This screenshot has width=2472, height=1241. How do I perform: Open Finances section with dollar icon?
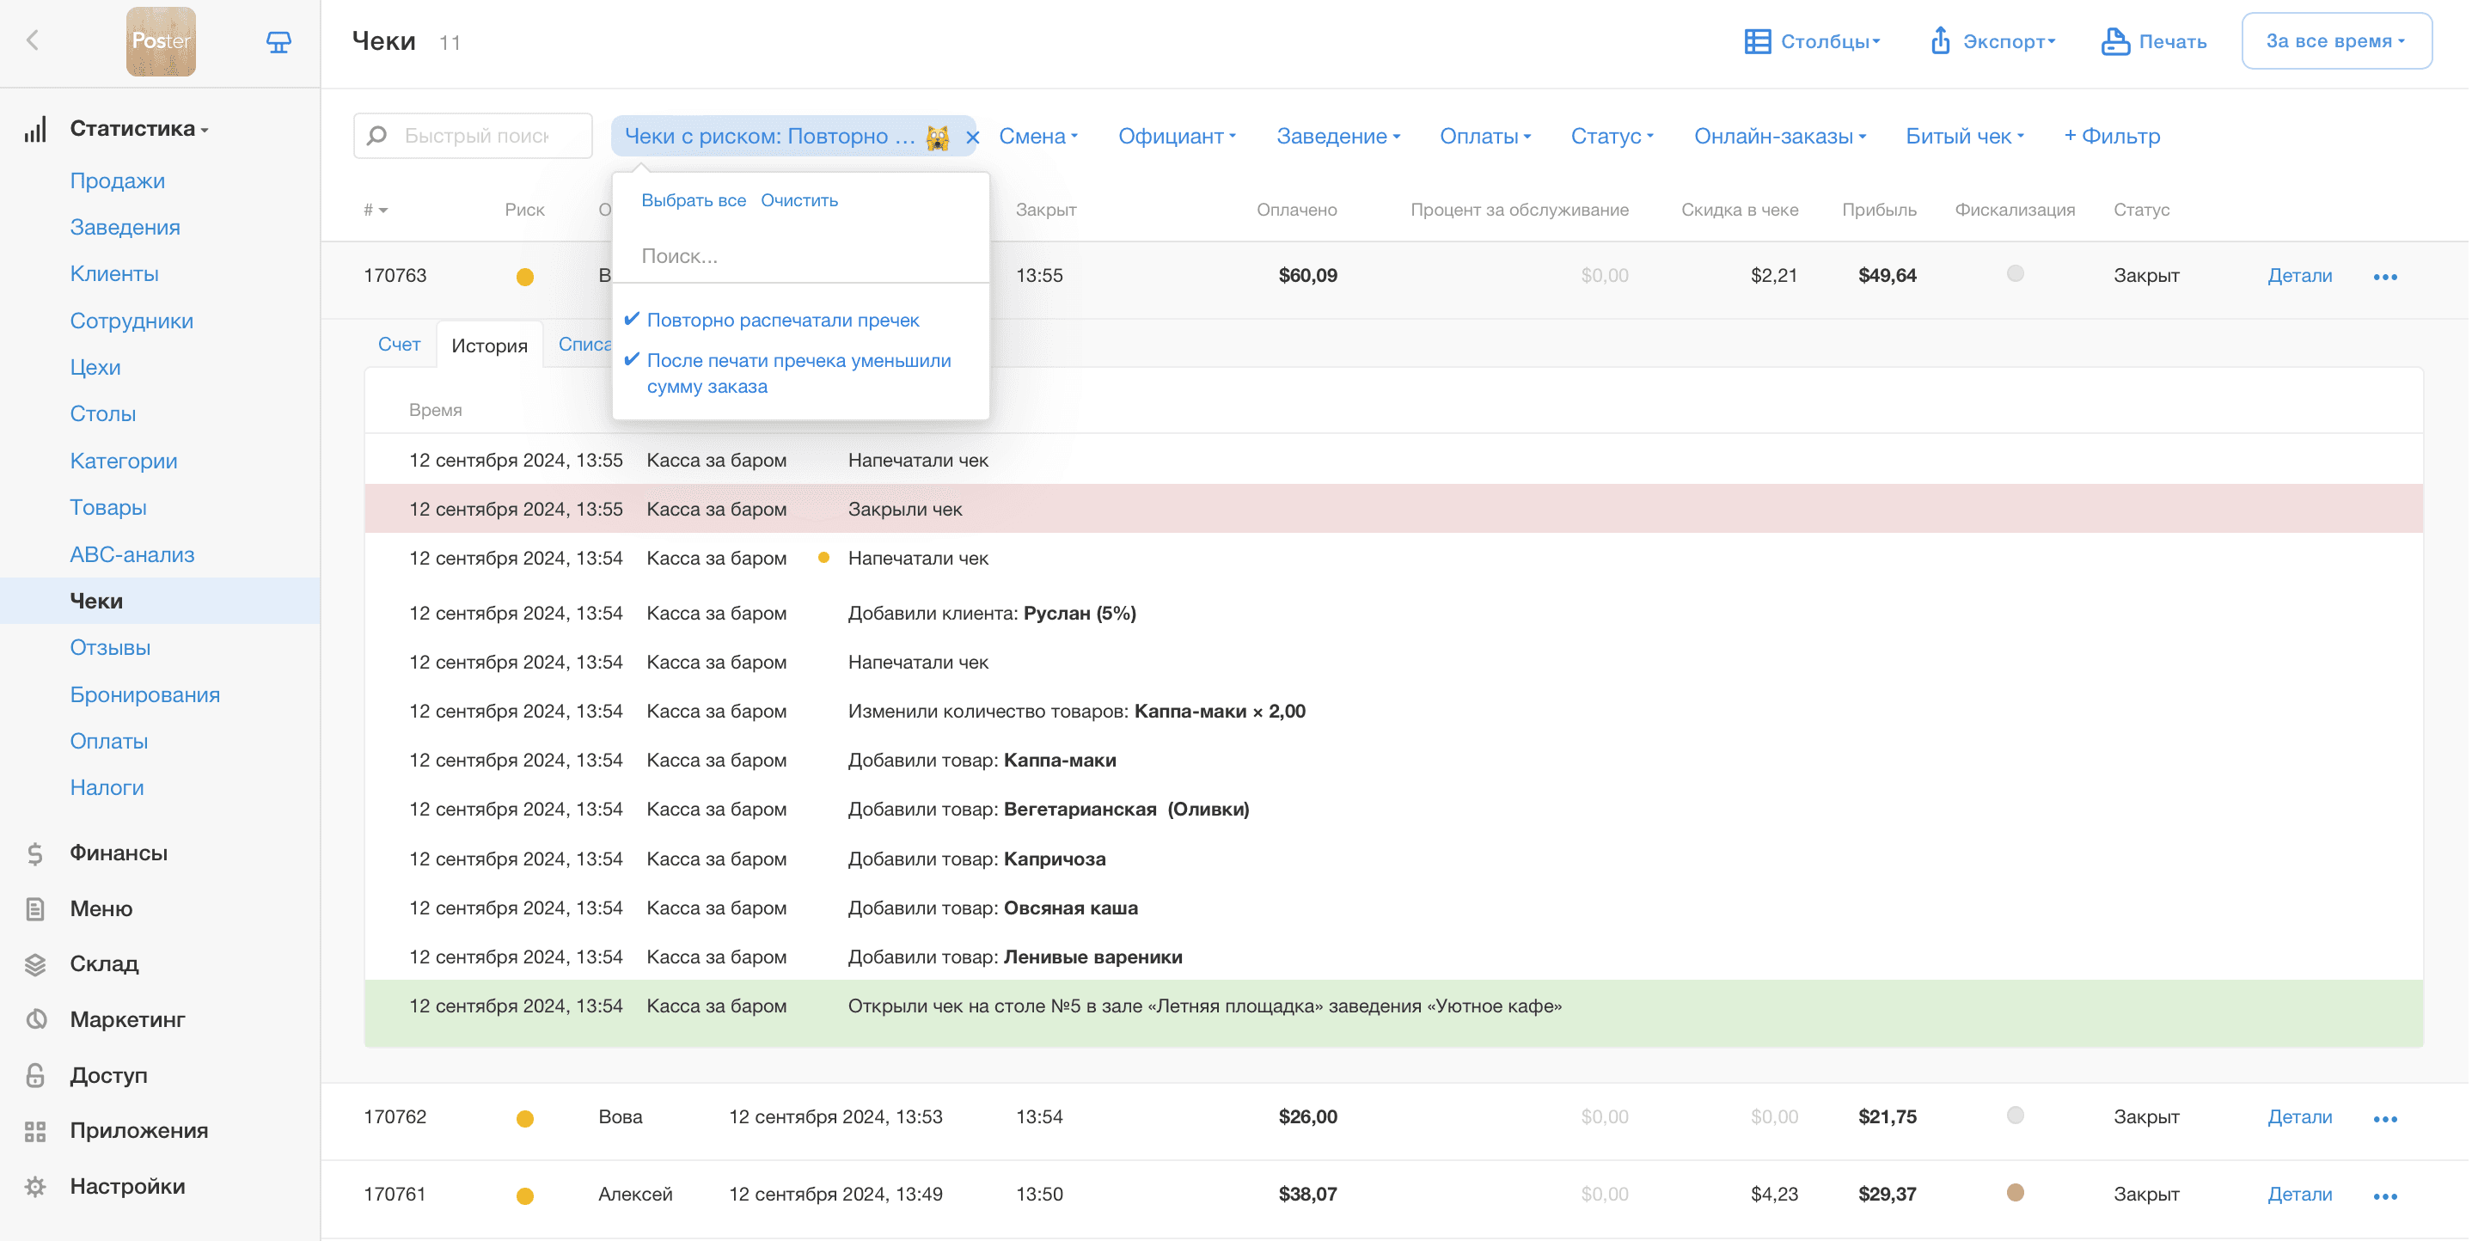pos(36,853)
